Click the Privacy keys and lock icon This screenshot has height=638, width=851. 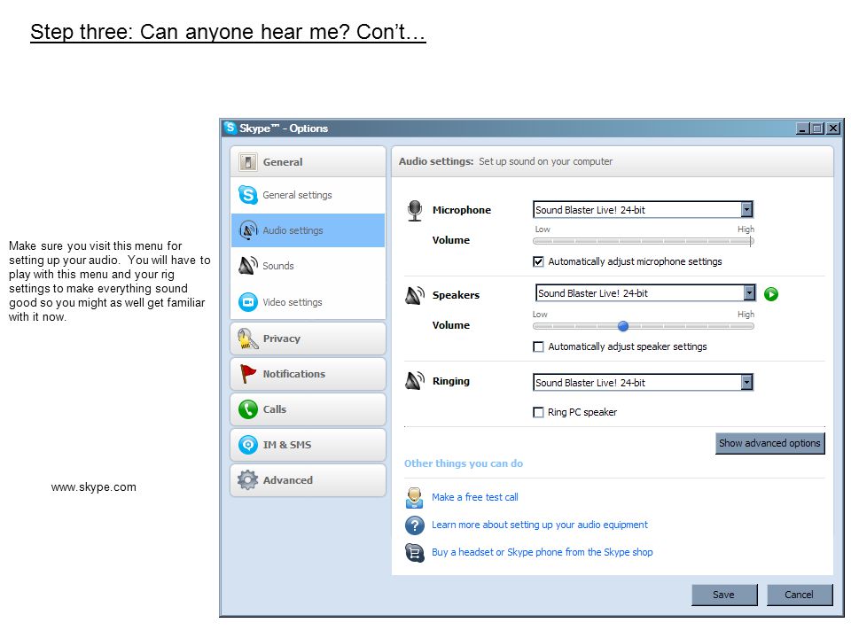(x=247, y=338)
